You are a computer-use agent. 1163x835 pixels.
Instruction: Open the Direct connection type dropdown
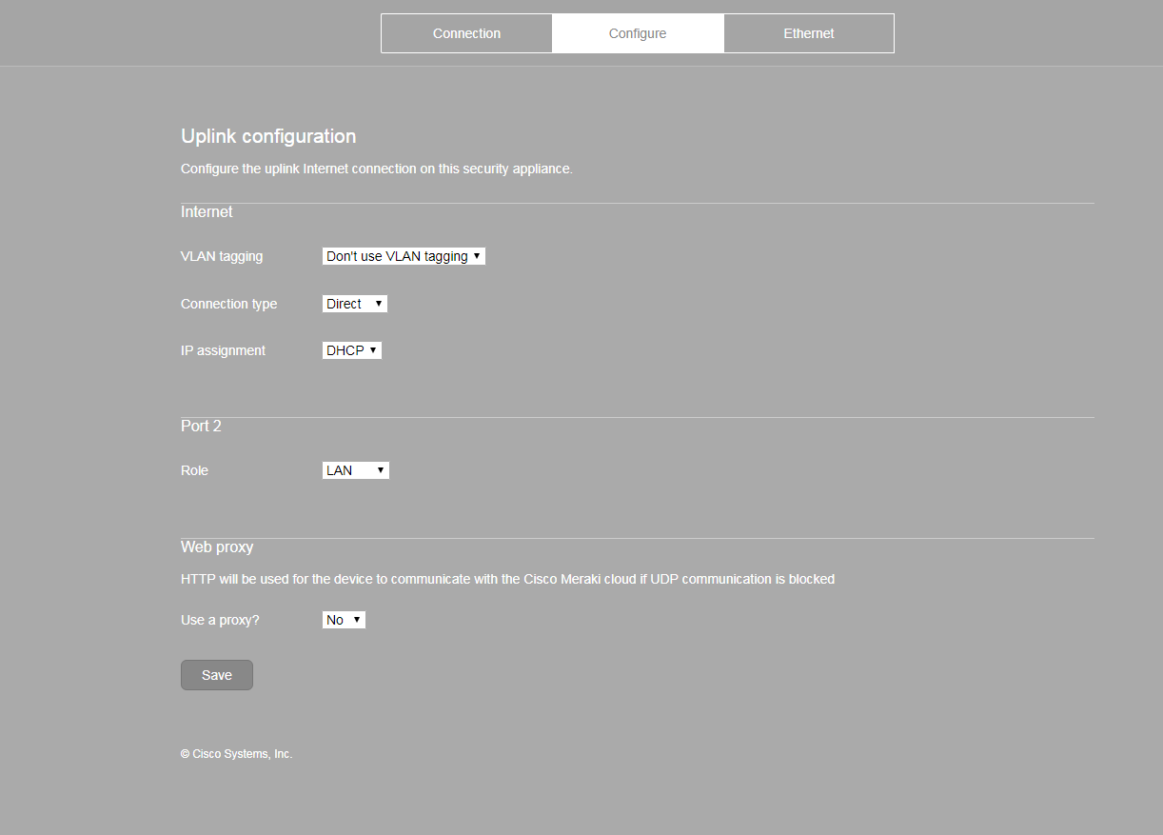click(x=355, y=304)
